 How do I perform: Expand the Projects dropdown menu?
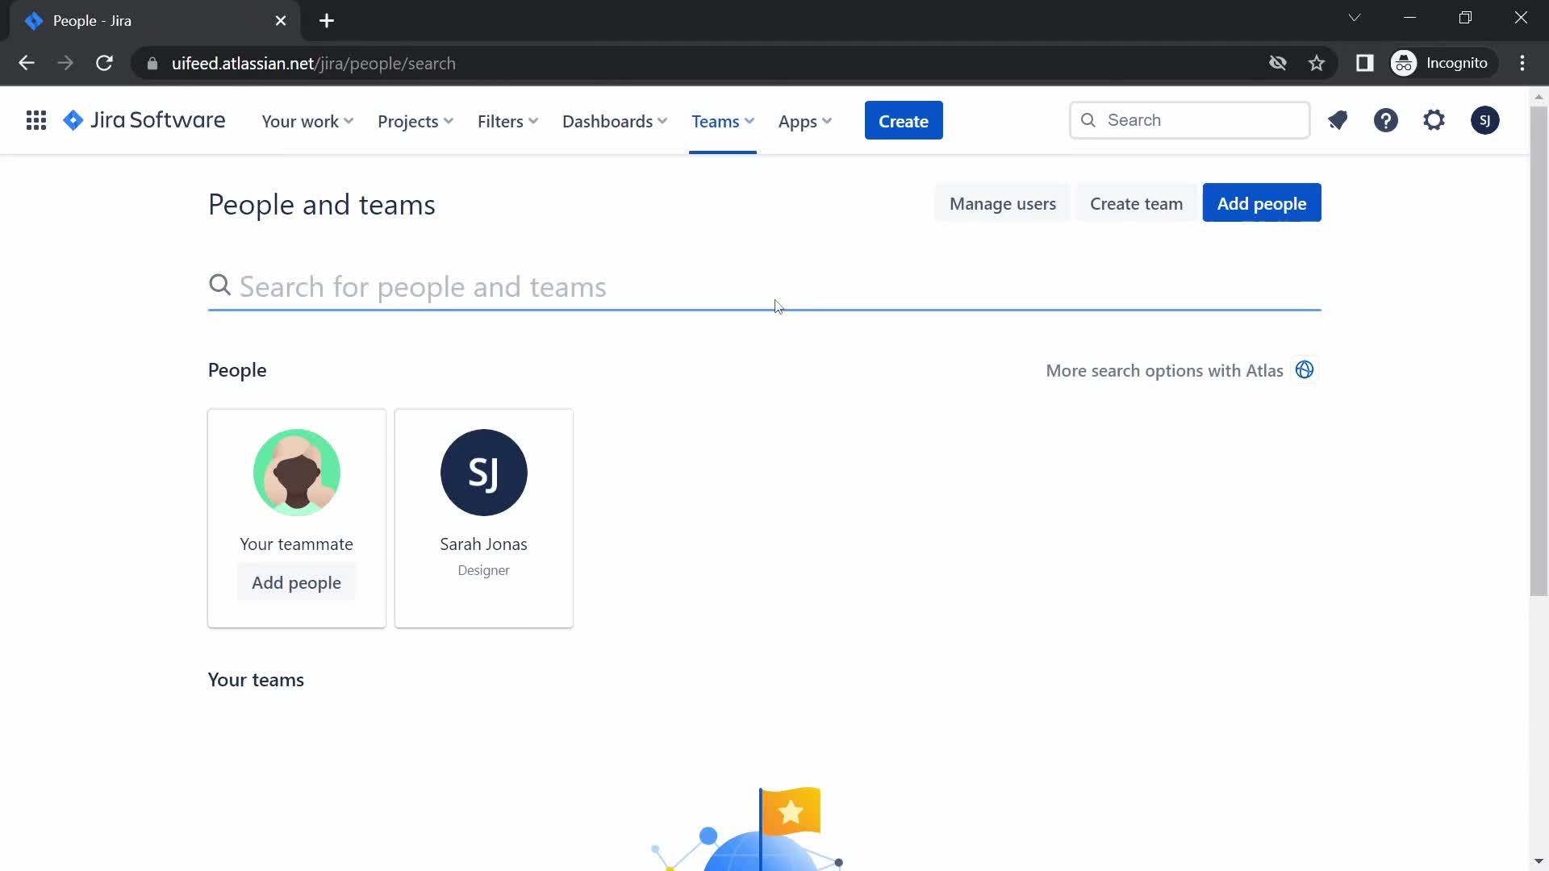pyautogui.click(x=416, y=120)
